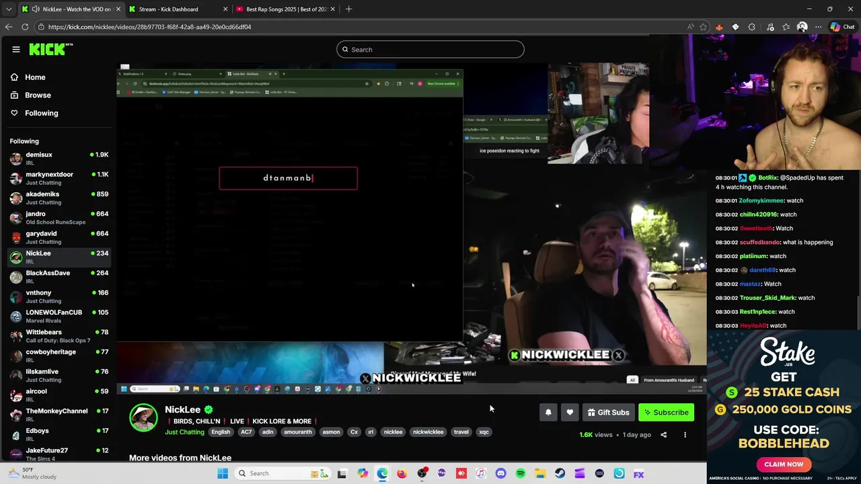Image resolution: width=861 pixels, height=484 pixels.
Task: Open the three-dot video options menu
Action: point(685,435)
